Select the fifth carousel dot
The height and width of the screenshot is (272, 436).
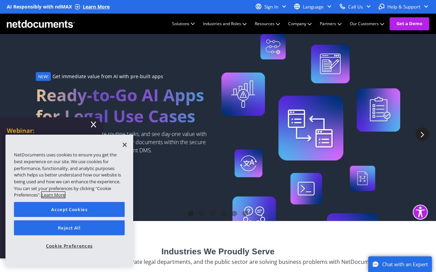[234, 214]
